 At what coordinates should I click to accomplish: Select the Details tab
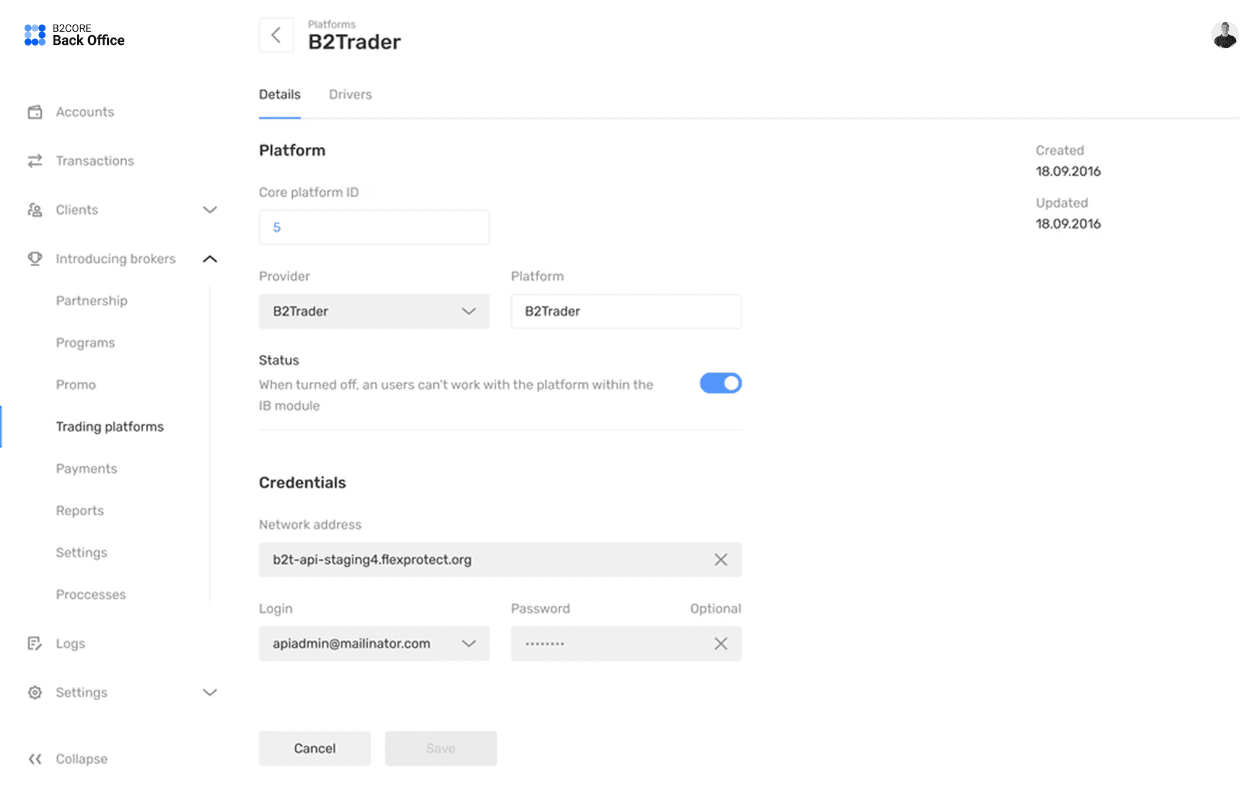click(279, 94)
